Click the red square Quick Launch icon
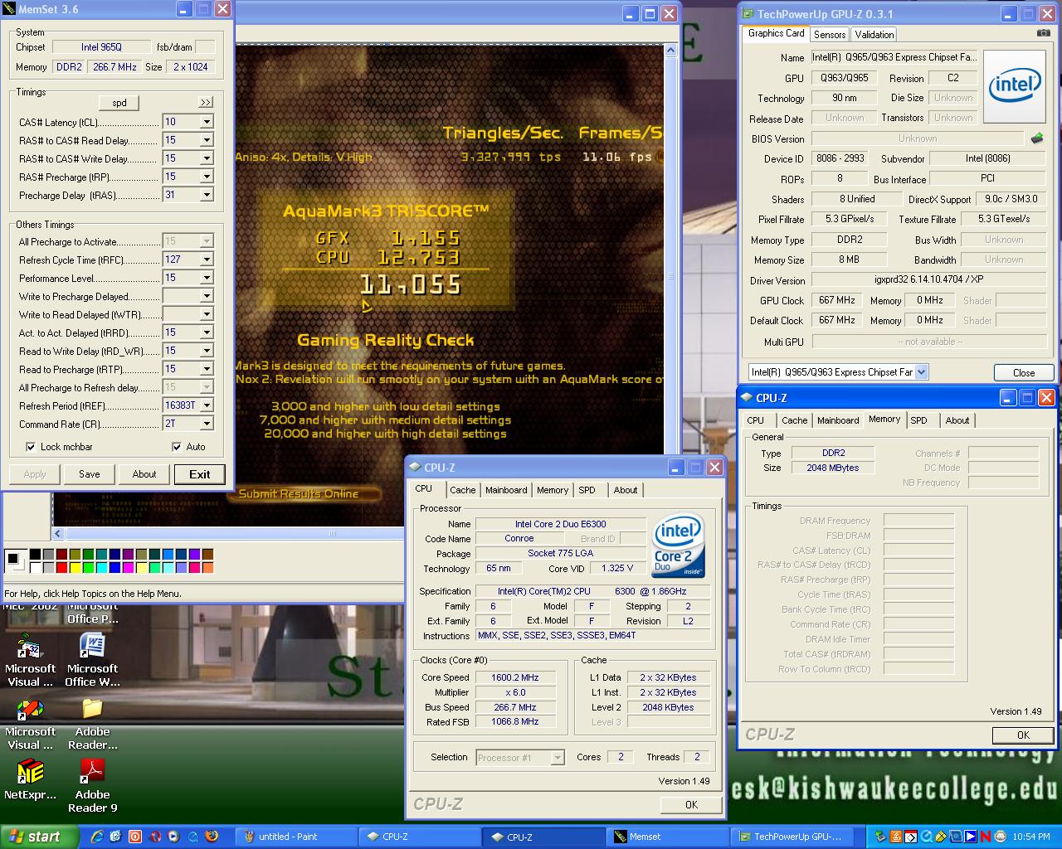 pyautogui.click(x=135, y=837)
